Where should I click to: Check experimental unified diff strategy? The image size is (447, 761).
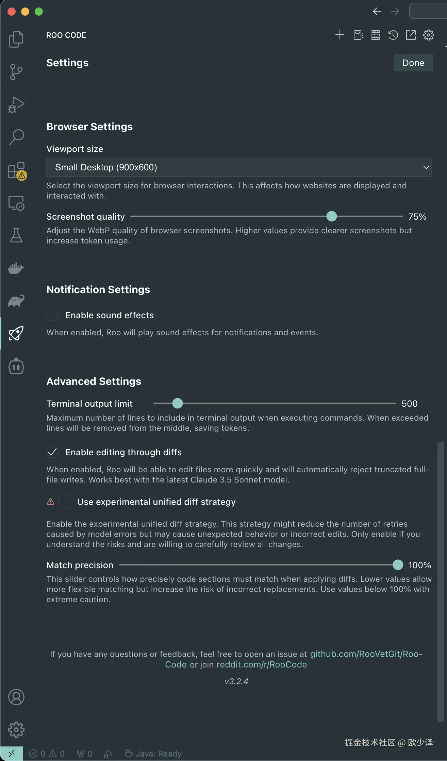tap(64, 502)
